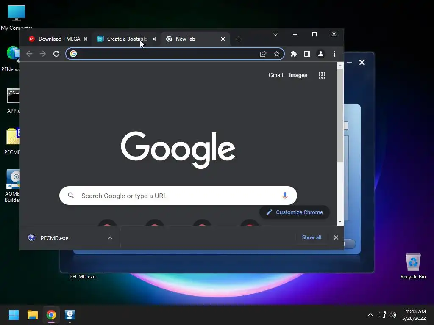Select the New Tab tab

click(x=192, y=39)
